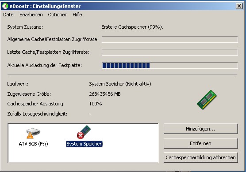Click the 'Cachespeicher Auslastung:' label
Viewport: 246px width, 172px height.
tap(36, 104)
